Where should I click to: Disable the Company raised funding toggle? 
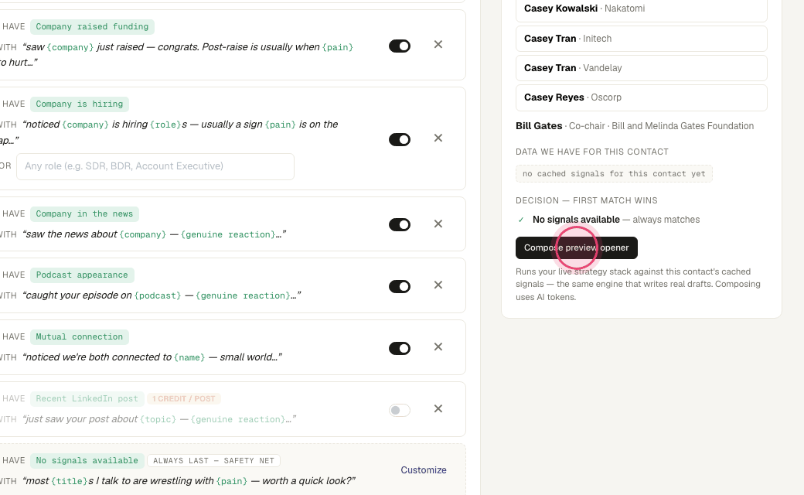(x=400, y=46)
